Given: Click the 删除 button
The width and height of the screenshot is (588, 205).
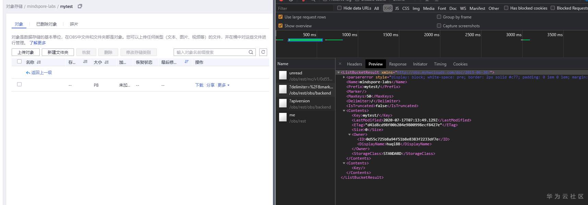Looking at the screenshot, I should [108, 52].
